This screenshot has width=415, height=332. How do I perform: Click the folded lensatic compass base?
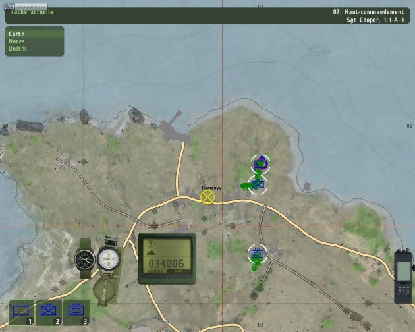click(105, 289)
